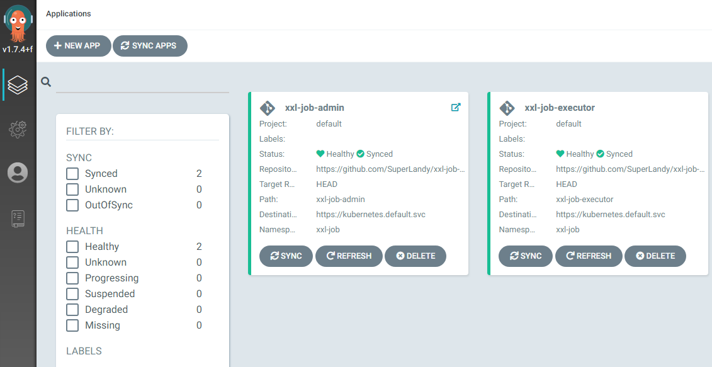Click the Sync Apps button
Viewport: 712px width, 367px height.
(x=150, y=46)
